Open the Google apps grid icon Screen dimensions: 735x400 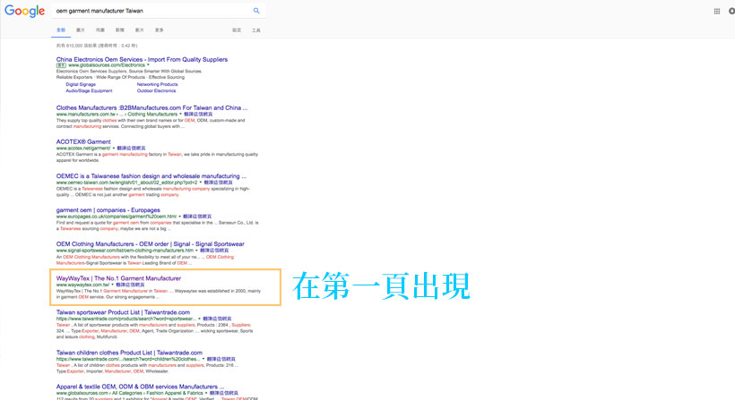(x=717, y=12)
